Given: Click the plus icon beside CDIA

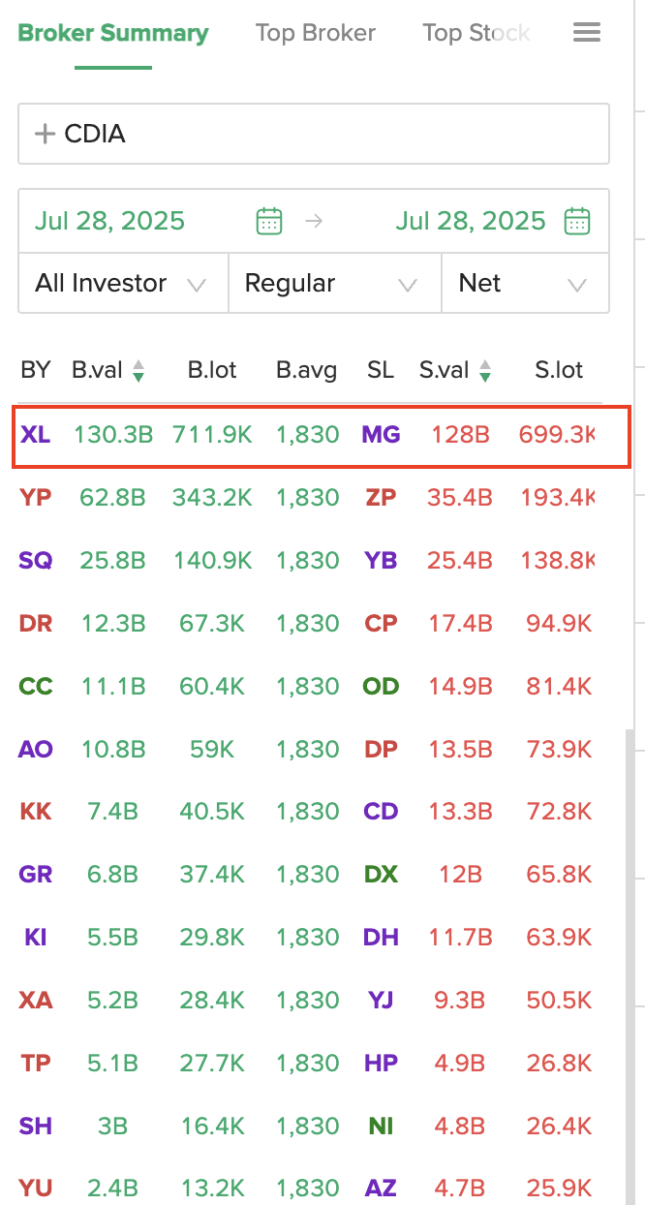Looking at the screenshot, I should point(45,134).
